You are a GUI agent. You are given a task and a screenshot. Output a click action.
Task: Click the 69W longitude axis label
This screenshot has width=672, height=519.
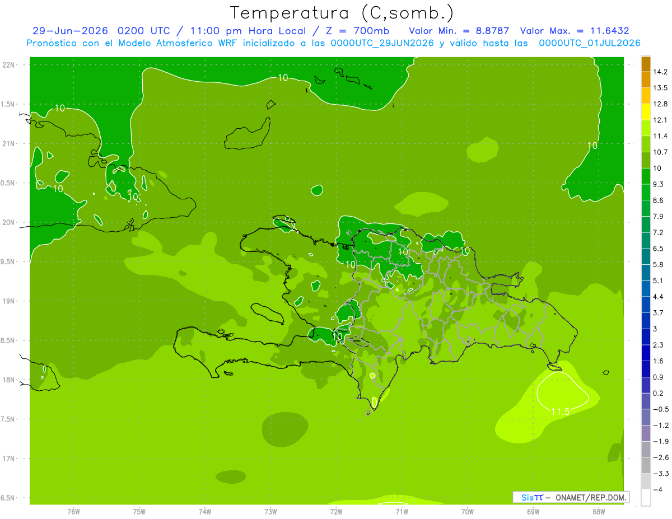click(x=533, y=511)
